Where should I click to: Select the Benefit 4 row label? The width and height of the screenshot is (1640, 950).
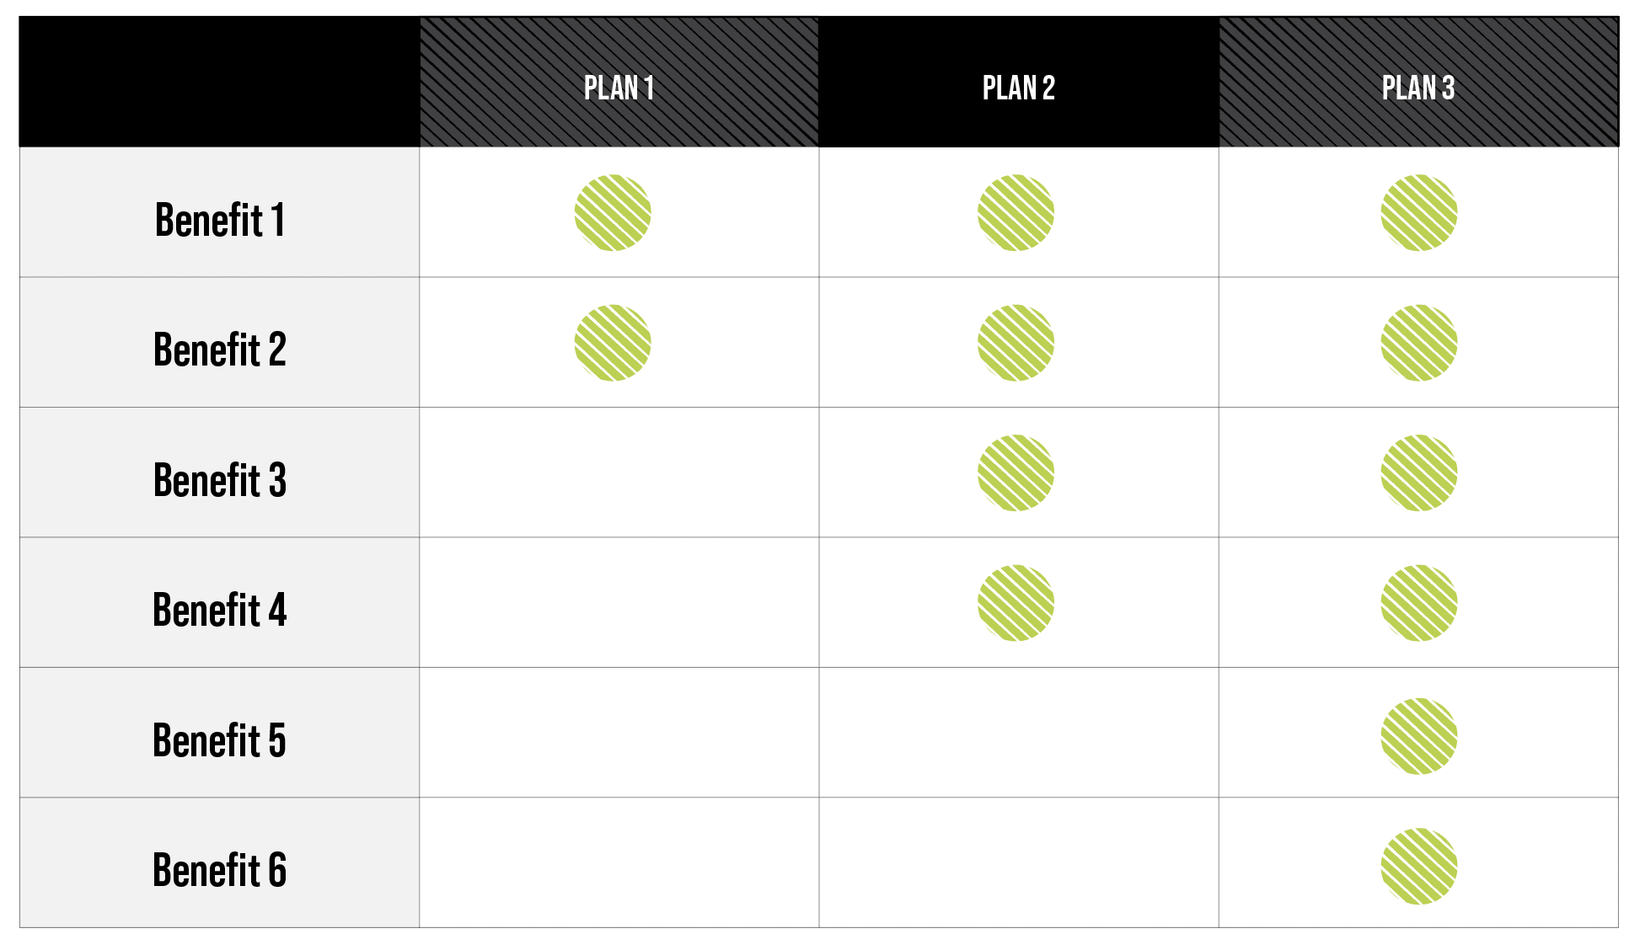point(220,611)
